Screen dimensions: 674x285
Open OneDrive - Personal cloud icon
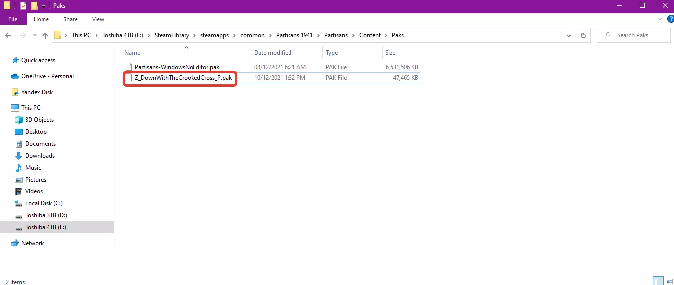(15, 76)
